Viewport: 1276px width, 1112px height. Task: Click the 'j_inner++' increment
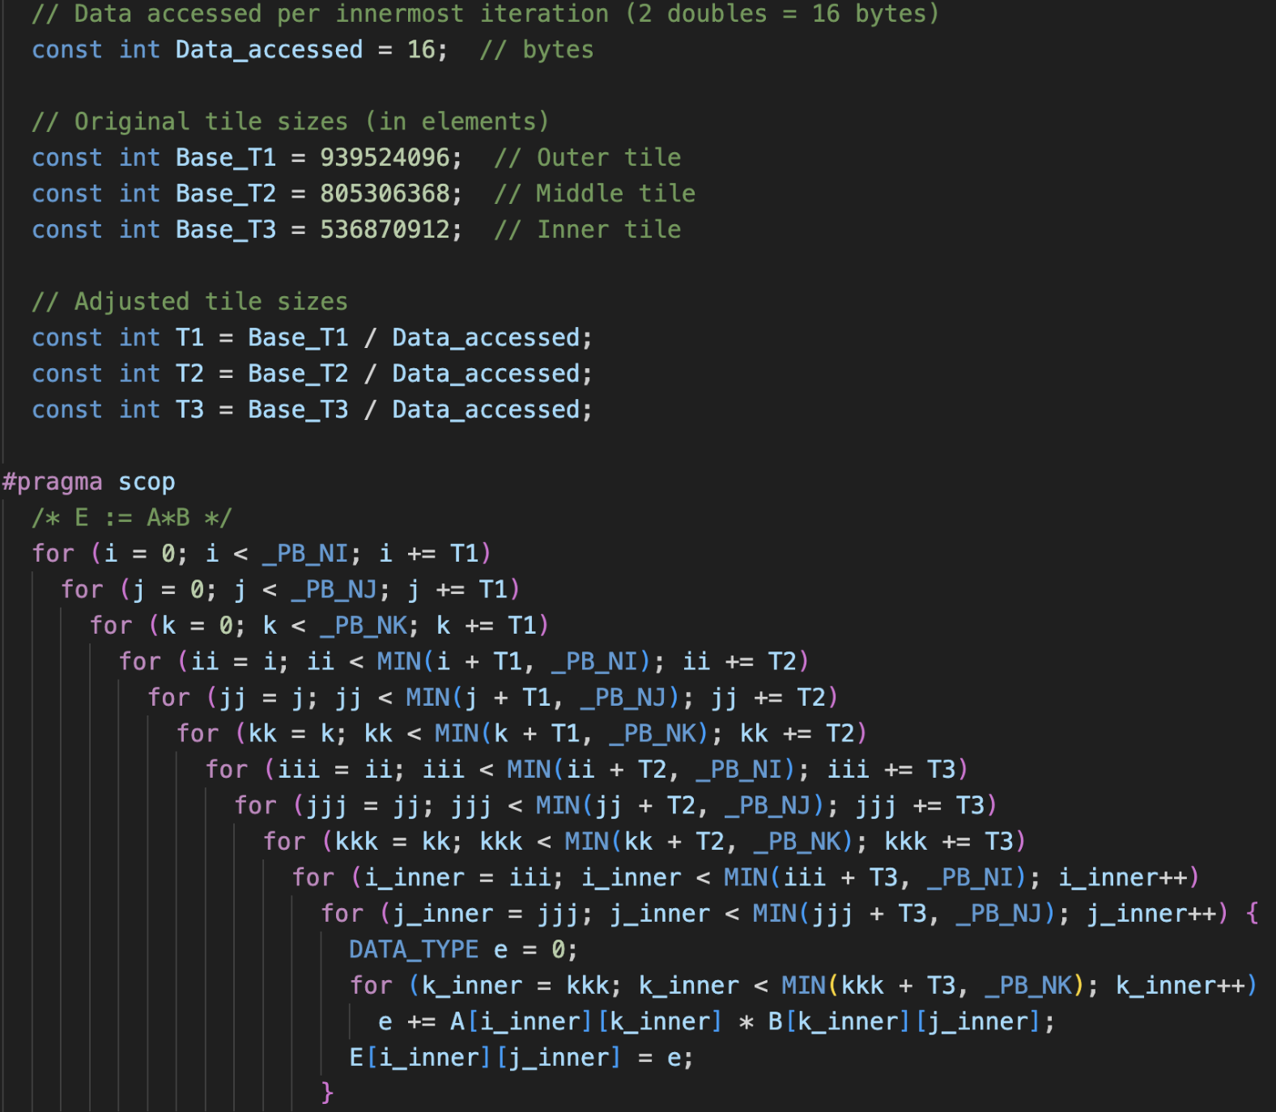(x=1151, y=913)
